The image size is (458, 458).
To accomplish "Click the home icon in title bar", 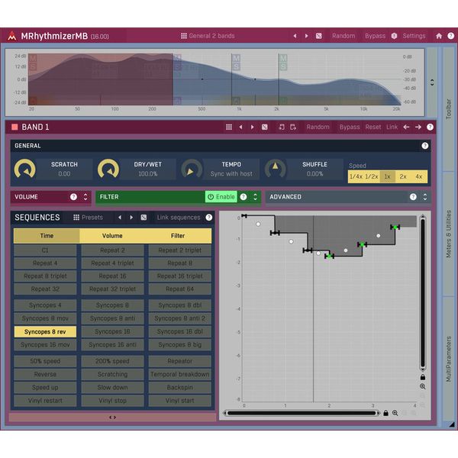I will 439,36.
